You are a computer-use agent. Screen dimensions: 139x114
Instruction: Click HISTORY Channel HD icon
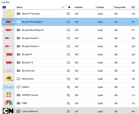[18, 95]
